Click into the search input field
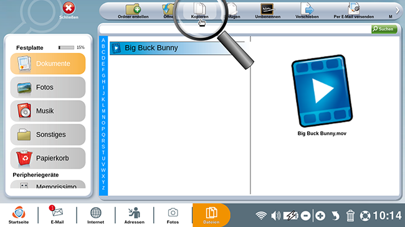Image resolution: width=405 pixels, height=227 pixels. pyautogui.click(x=235, y=29)
